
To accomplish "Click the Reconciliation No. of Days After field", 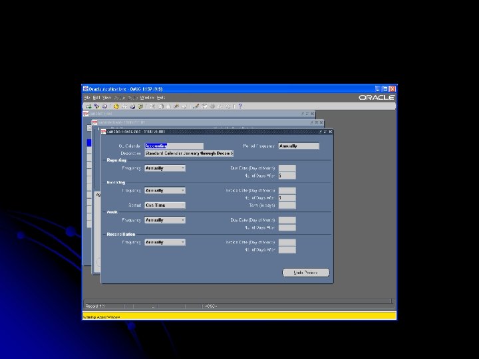I will pos(287,250).
